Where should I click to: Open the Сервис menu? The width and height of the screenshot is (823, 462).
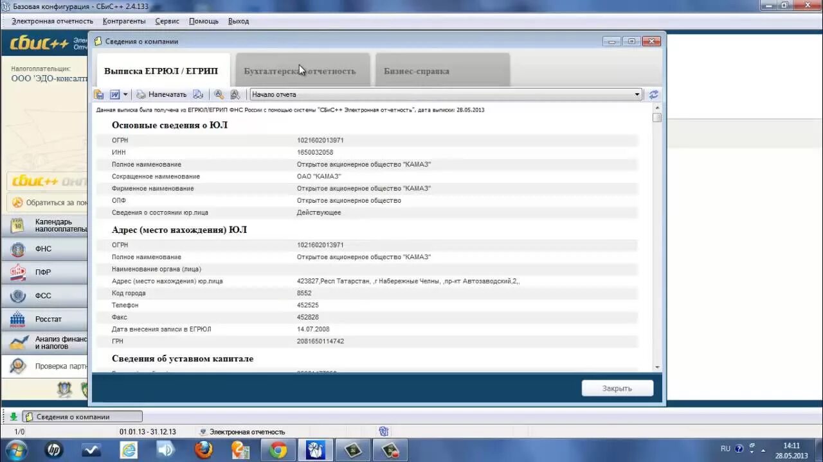click(x=167, y=21)
